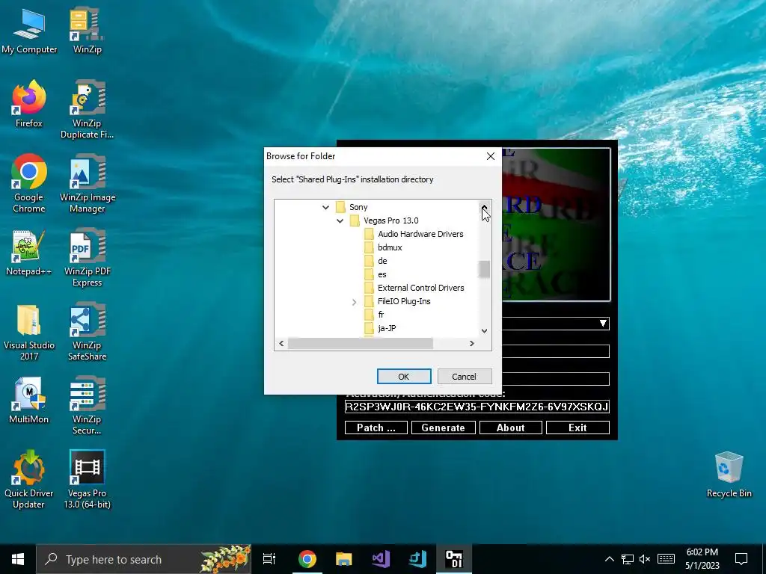The width and height of the screenshot is (766, 574).
Task: Select the fr folder
Action: pyautogui.click(x=381, y=315)
